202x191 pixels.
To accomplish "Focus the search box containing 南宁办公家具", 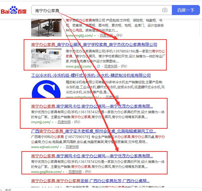I will click(x=102, y=10).
